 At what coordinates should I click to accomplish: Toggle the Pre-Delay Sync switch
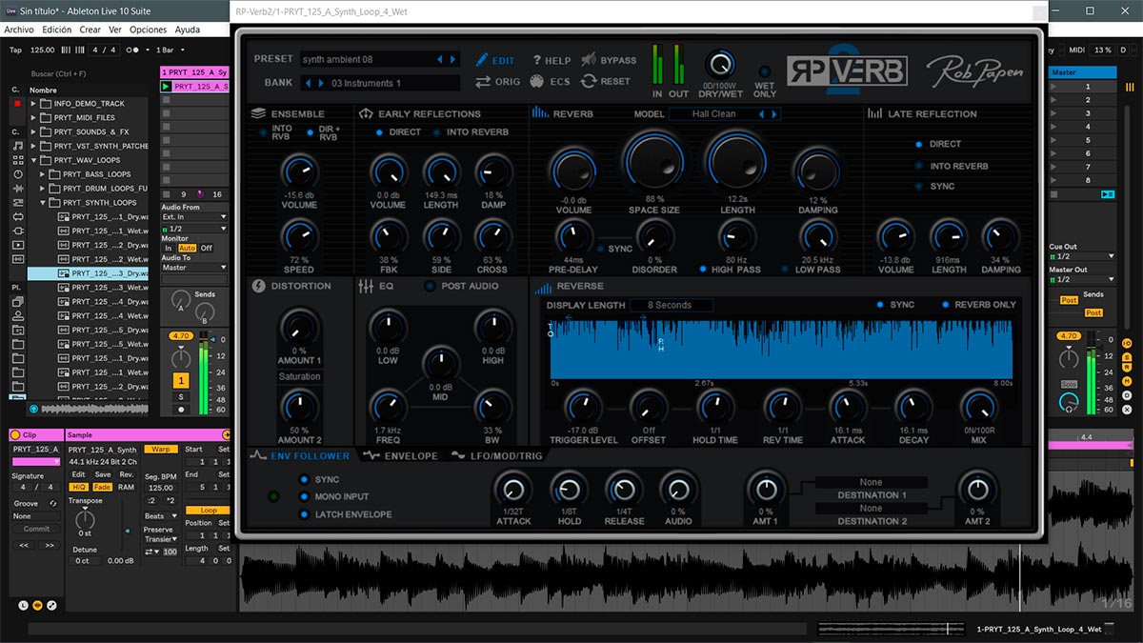tap(599, 250)
